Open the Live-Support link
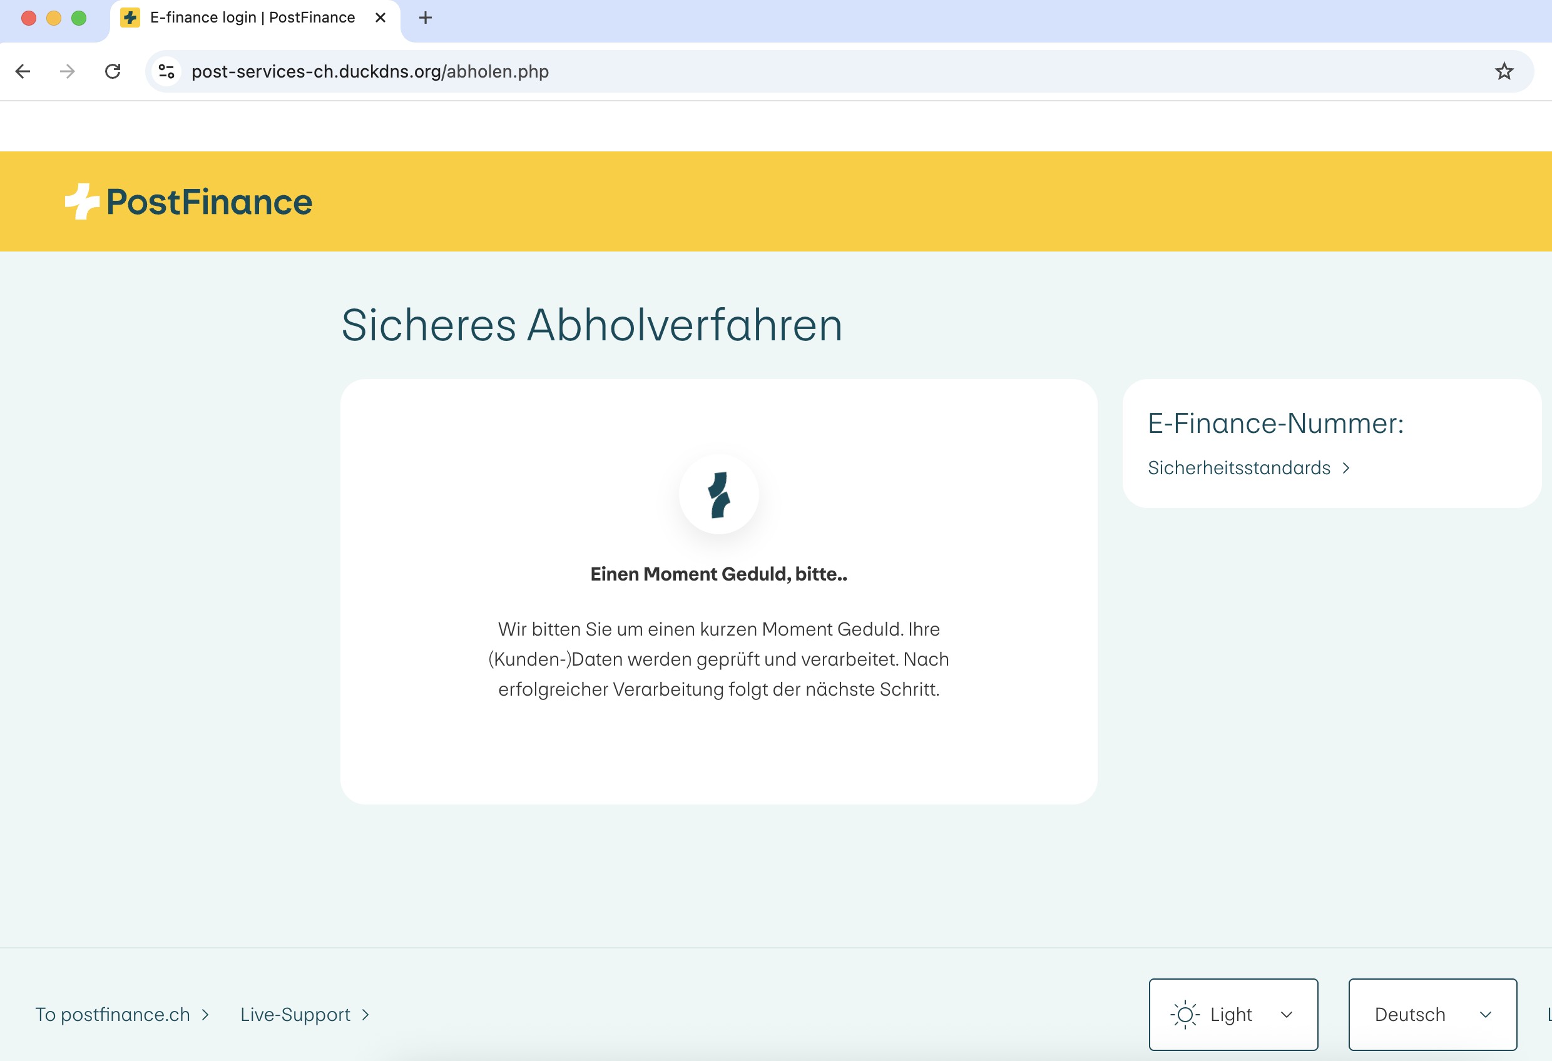Image resolution: width=1552 pixels, height=1061 pixels. pyautogui.click(x=305, y=1015)
